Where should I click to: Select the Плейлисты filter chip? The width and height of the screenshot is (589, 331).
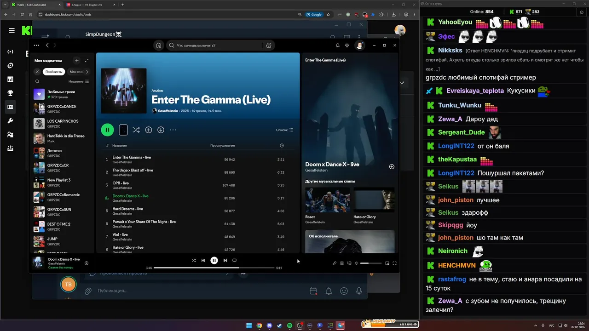(54, 72)
